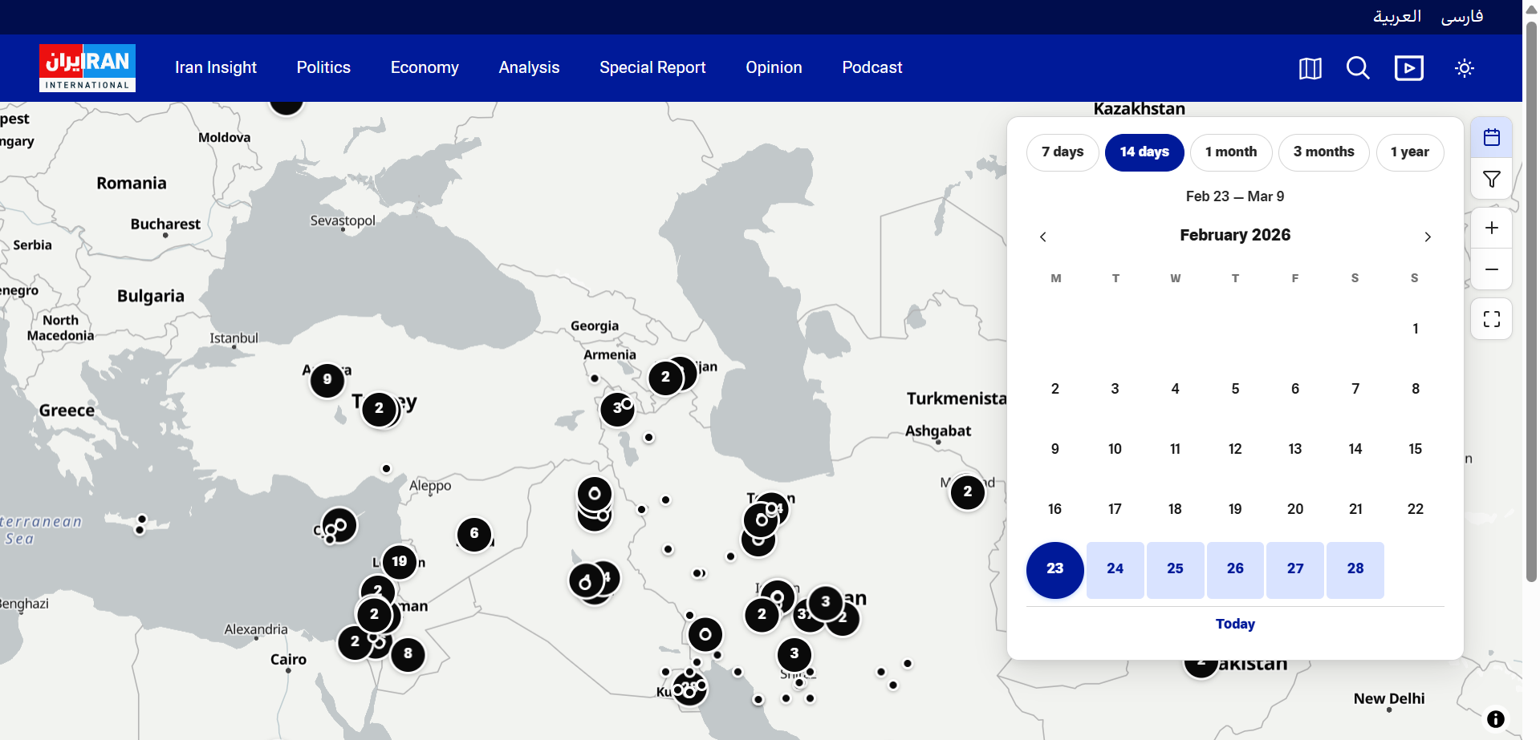Click the Today link in calendar
This screenshot has height=740, width=1540.
pyautogui.click(x=1234, y=624)
